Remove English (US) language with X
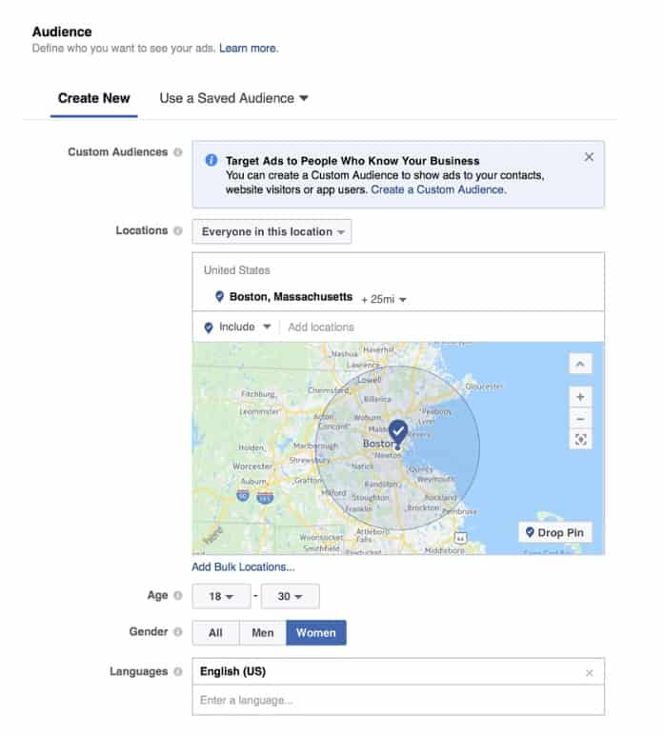 pos(590,673)
